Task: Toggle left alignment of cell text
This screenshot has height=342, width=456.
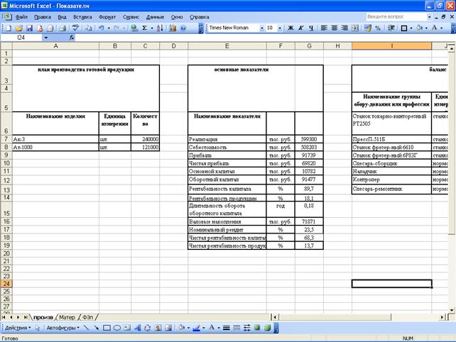Action: pyautogui.click(x=324, y=28)
